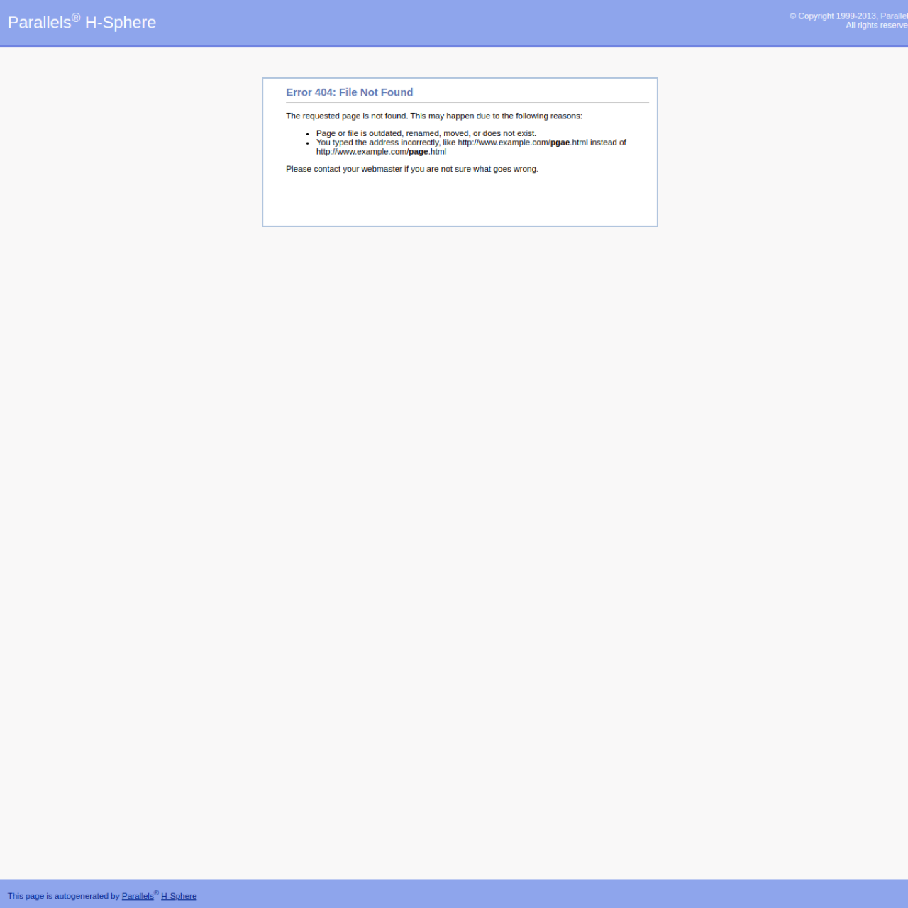908x908 pixels.
Task: Click the 'Page or file is outdated' bullet
Action: pos(426,133)
